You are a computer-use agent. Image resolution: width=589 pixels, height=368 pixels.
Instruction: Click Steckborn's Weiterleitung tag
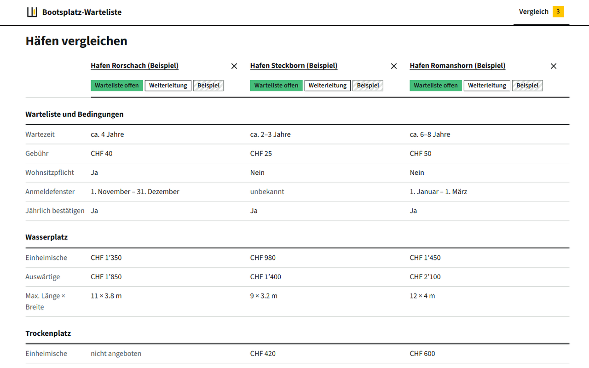[328, 86]
